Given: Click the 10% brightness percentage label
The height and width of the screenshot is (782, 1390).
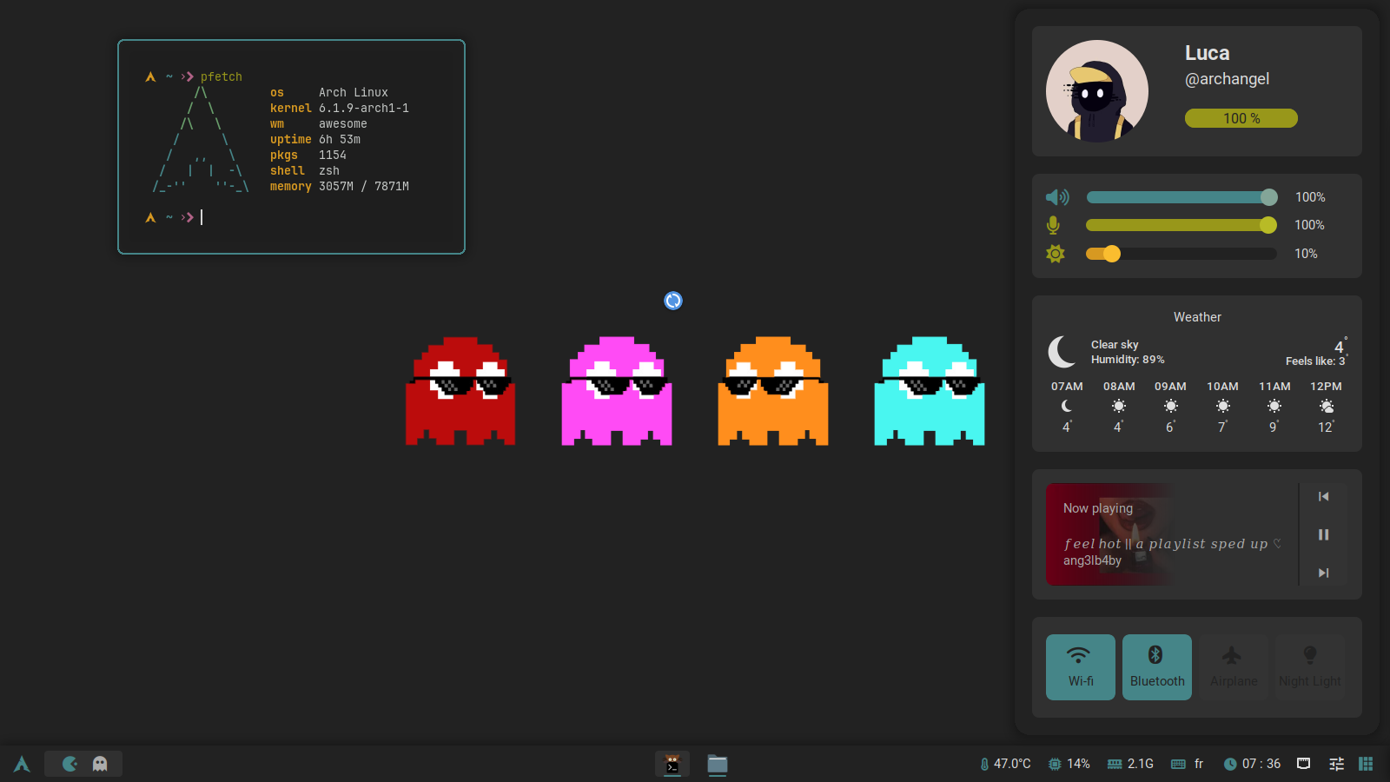Looking at the screenshot, I should tap(1306, 254).
